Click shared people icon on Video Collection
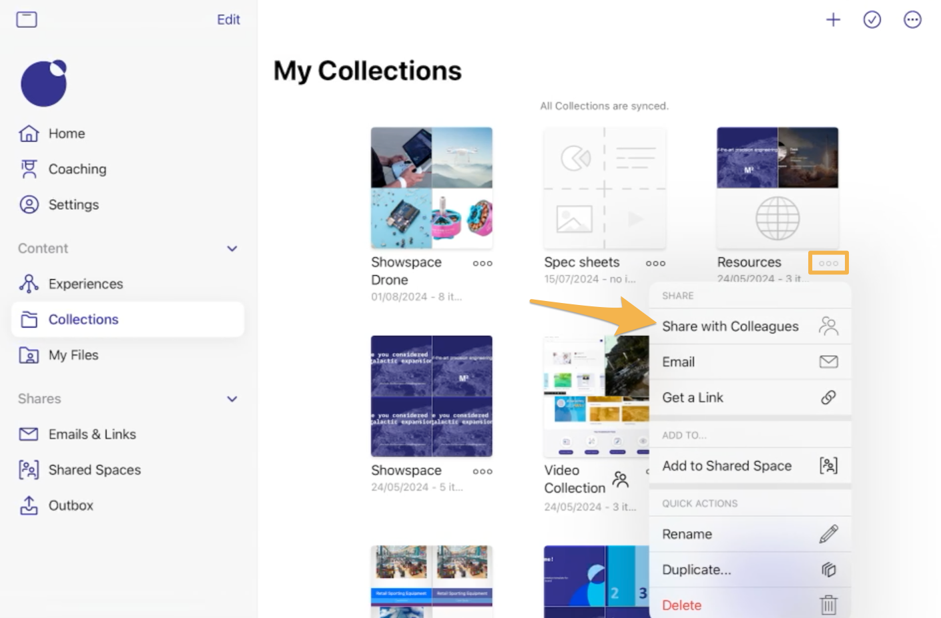 point(621,479)
